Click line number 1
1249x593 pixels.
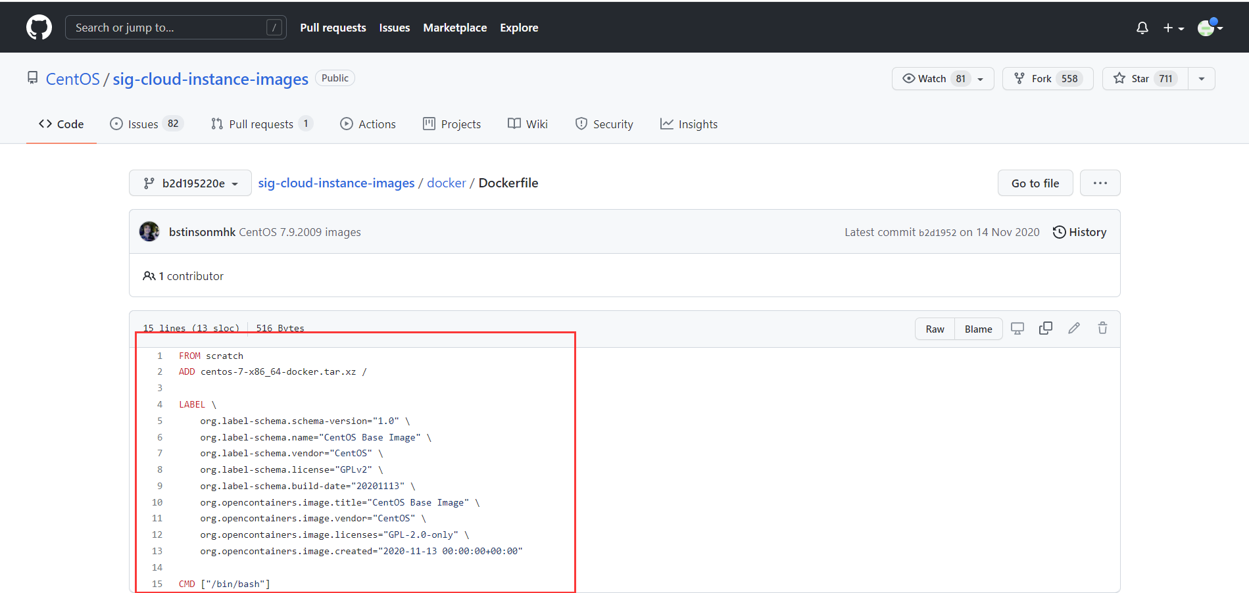tap(159, 356)
